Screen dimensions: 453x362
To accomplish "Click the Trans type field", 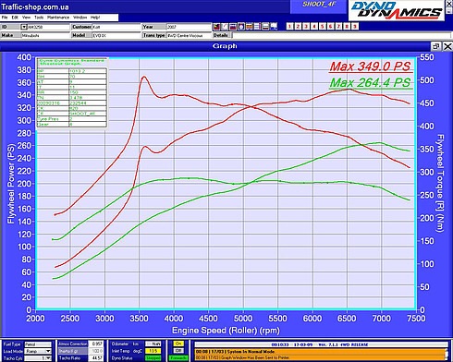I will pyautogui.click(x=189, y=35).
